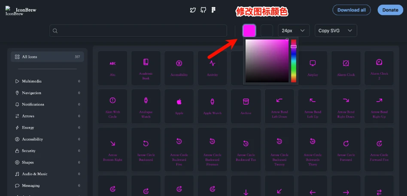The height and width of the screenshot is (196, 407).
Task: Choose the Alarm Clock 2 icon
Action: coord(379,68)
